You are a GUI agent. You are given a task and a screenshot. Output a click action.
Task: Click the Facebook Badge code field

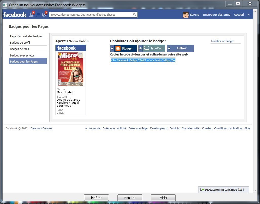pyautogui.click(x=143, y=60)
